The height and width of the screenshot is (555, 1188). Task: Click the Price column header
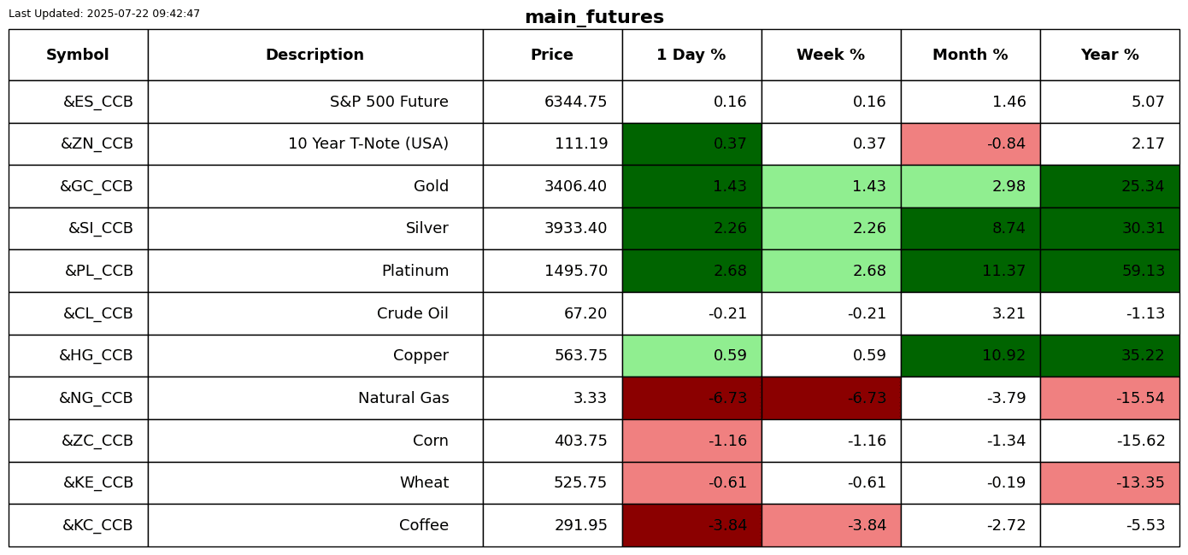[x=552, y=55]
